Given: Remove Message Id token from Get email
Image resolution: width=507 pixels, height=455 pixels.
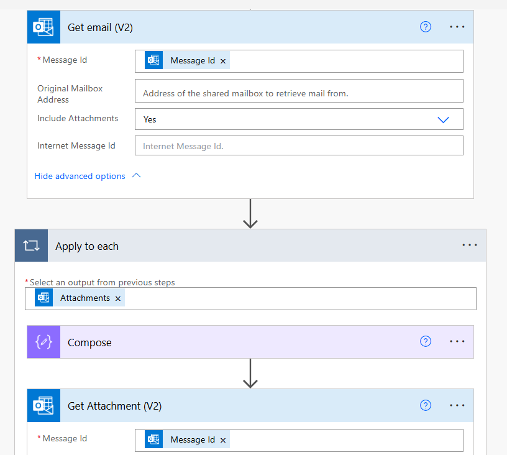Looking at the screenshot, I should click(223, 61).
